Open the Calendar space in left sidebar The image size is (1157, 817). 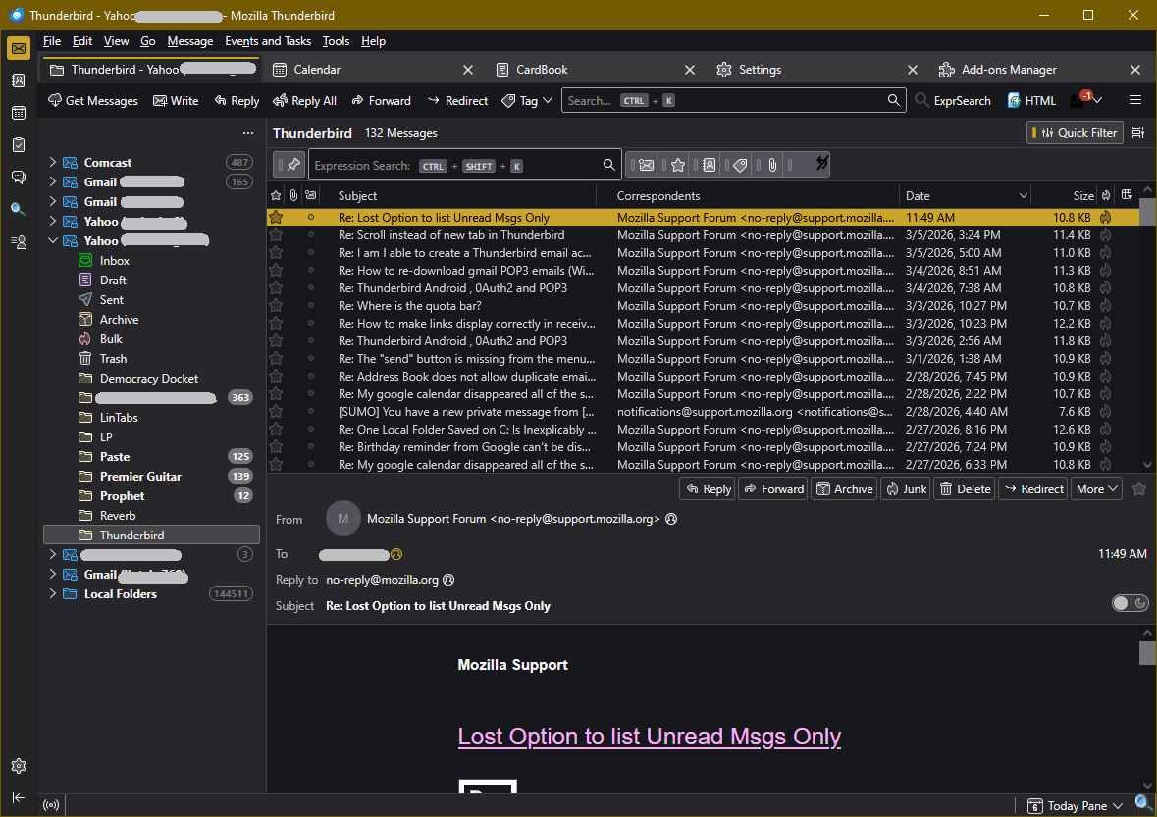(18, 113)
